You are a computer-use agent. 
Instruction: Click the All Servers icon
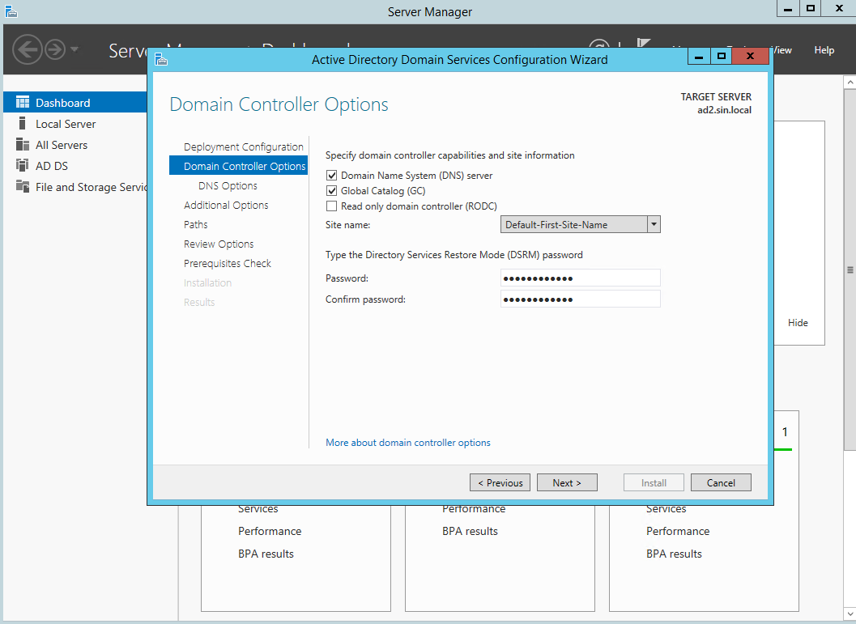23,145
